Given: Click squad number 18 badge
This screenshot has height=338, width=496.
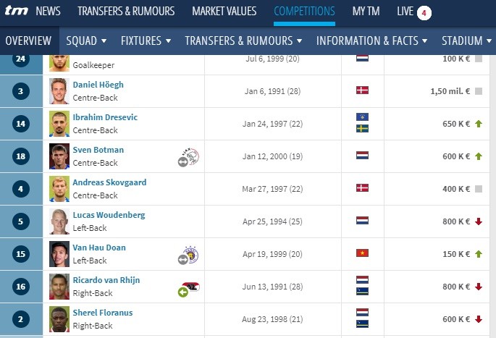Looking at the screenshot, I should point(22,156).
